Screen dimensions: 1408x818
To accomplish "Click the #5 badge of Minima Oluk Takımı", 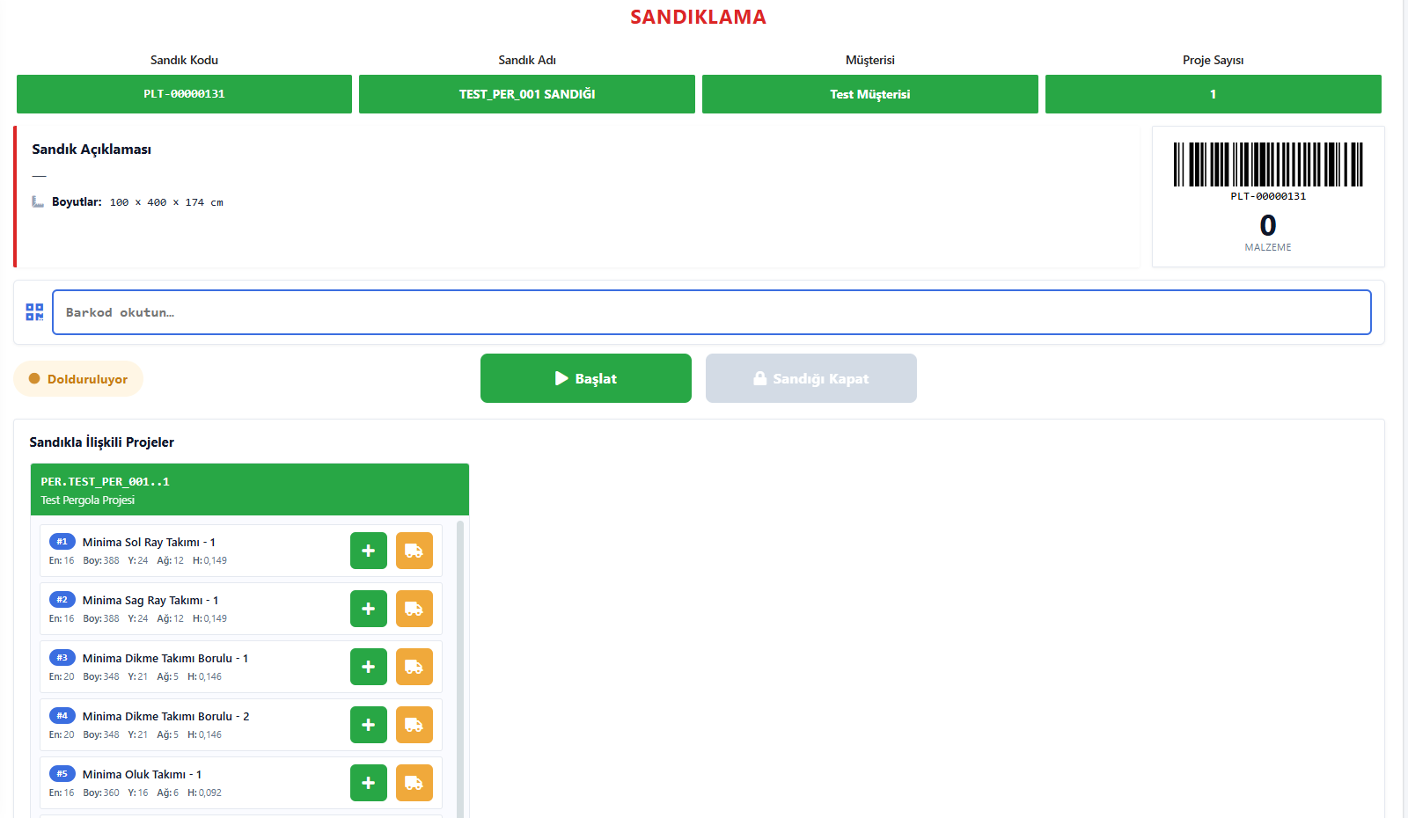I will click(62, 774).
